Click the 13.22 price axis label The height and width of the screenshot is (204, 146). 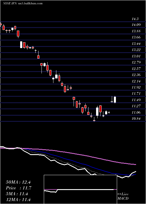tap(136, 50)
